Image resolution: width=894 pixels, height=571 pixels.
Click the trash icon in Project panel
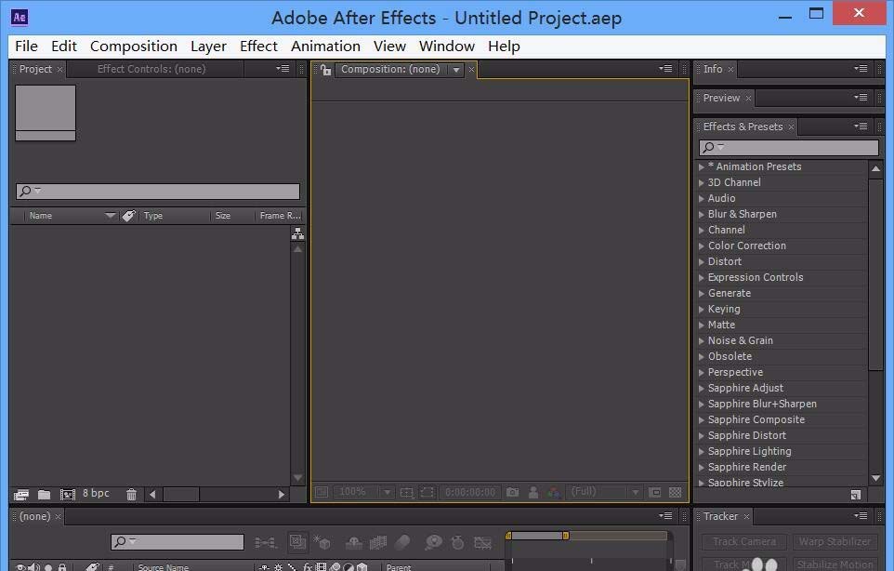[131, 495]
